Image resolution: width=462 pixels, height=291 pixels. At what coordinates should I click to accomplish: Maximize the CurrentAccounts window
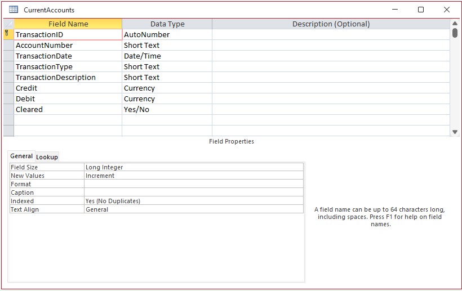pyautogui.click(x=421, y=10)
